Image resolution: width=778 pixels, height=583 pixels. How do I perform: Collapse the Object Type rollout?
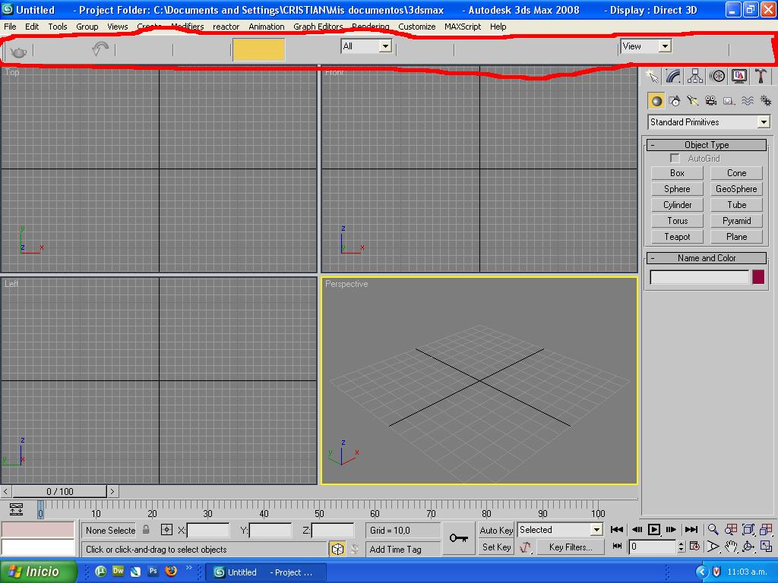(707, 145)
